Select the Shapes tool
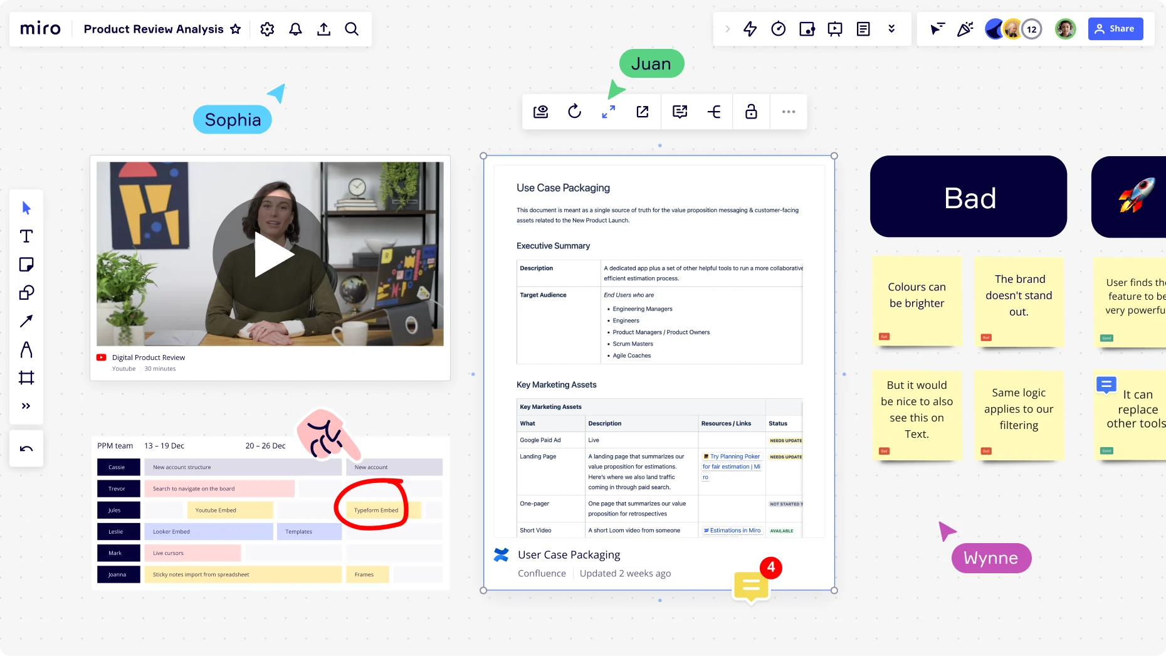Viewport: 1166px width, 656px height. pos(26,293)
